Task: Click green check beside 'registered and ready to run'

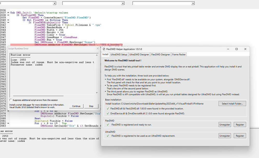Action: [x=108, y=125]
